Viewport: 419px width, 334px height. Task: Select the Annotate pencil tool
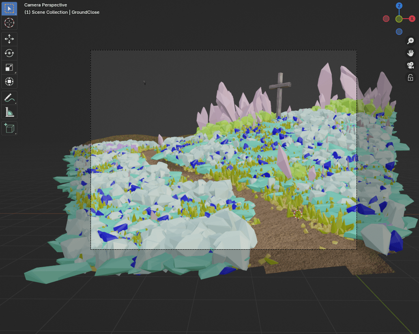[x=9, y=98]
